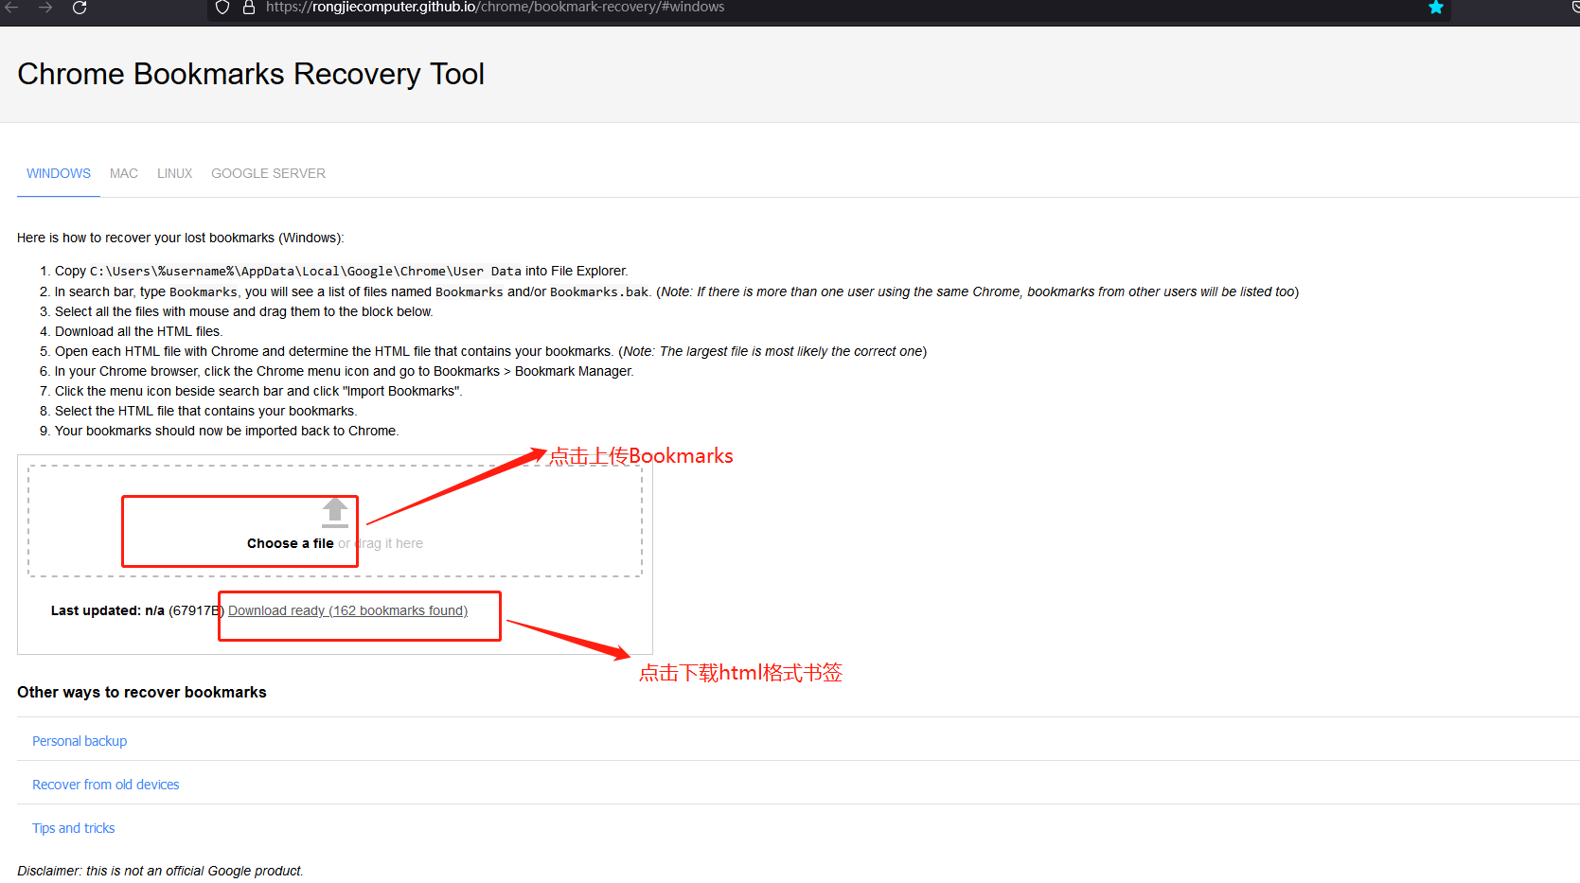Click the Other ways to recover bookmarks heading

(x=142, y=692)
